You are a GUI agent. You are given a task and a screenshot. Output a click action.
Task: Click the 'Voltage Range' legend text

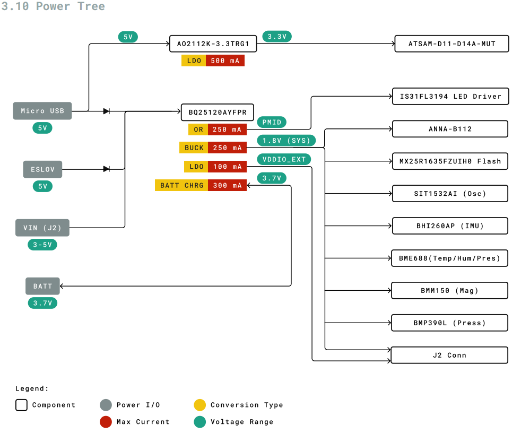[x=242, y=422]
